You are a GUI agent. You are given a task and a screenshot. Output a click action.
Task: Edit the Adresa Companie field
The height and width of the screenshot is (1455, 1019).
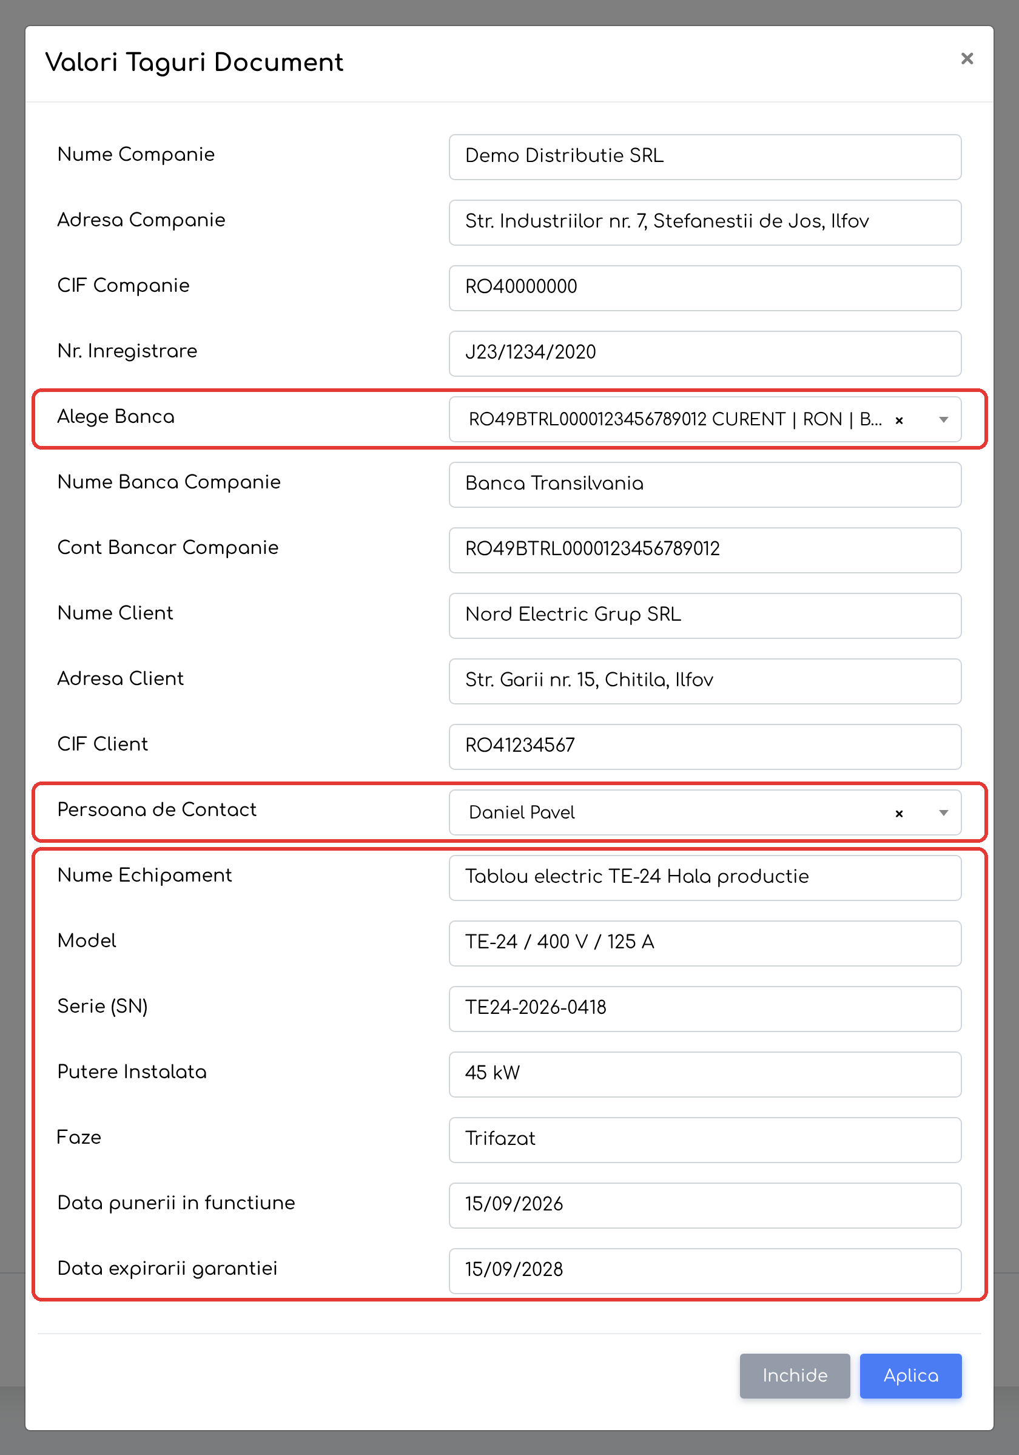click(x=705, y=223)
